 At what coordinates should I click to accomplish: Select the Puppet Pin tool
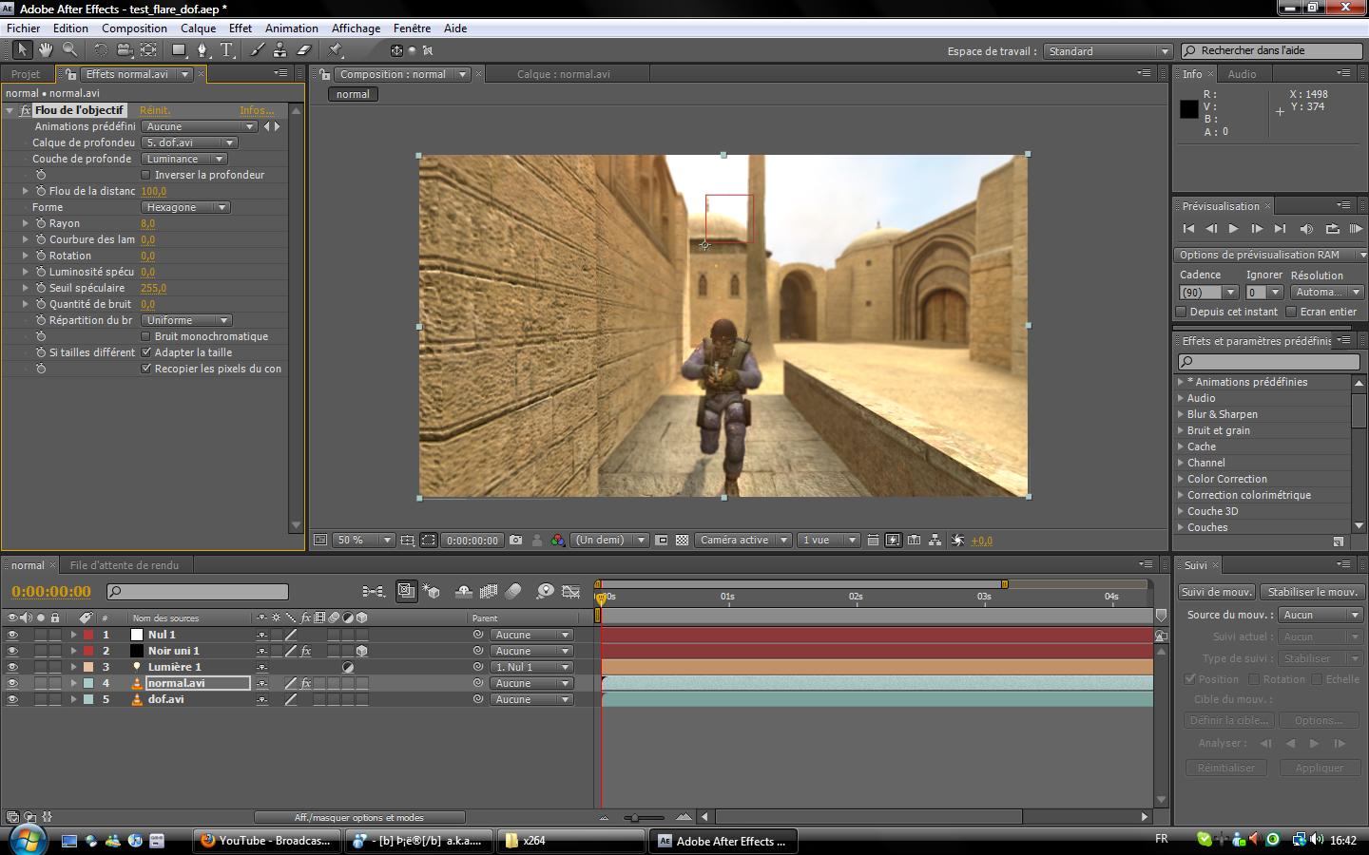(x=336, y=49)
